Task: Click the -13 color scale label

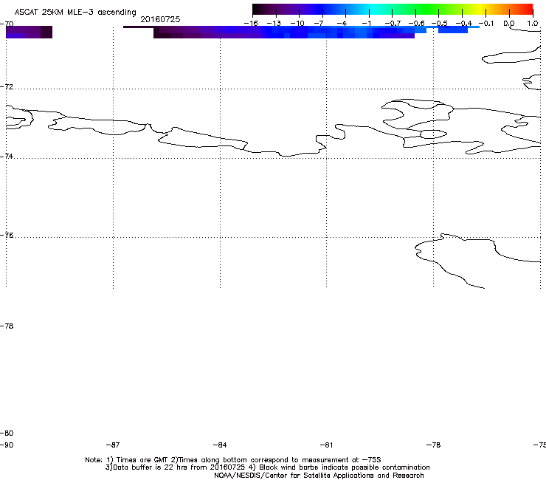Action: tap(274, 24)
